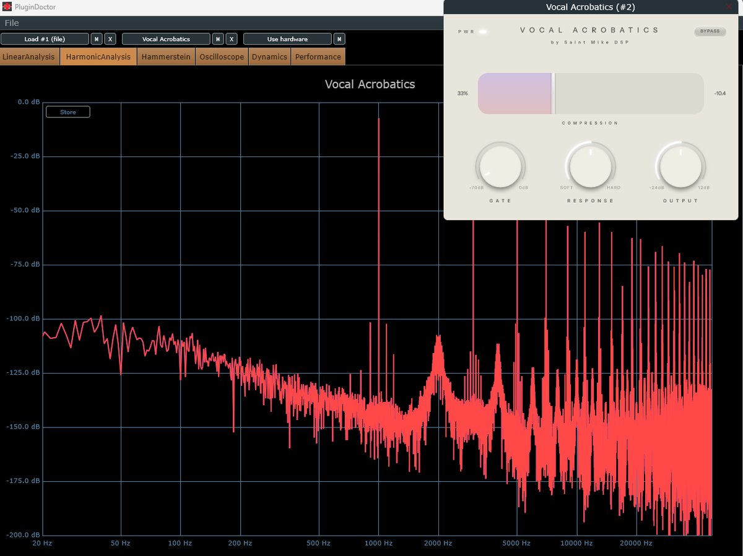Click the PluginDoctor app icon in title bar
Screen dimensions: 743x556
pyautogui.click(x=7, y=7)
